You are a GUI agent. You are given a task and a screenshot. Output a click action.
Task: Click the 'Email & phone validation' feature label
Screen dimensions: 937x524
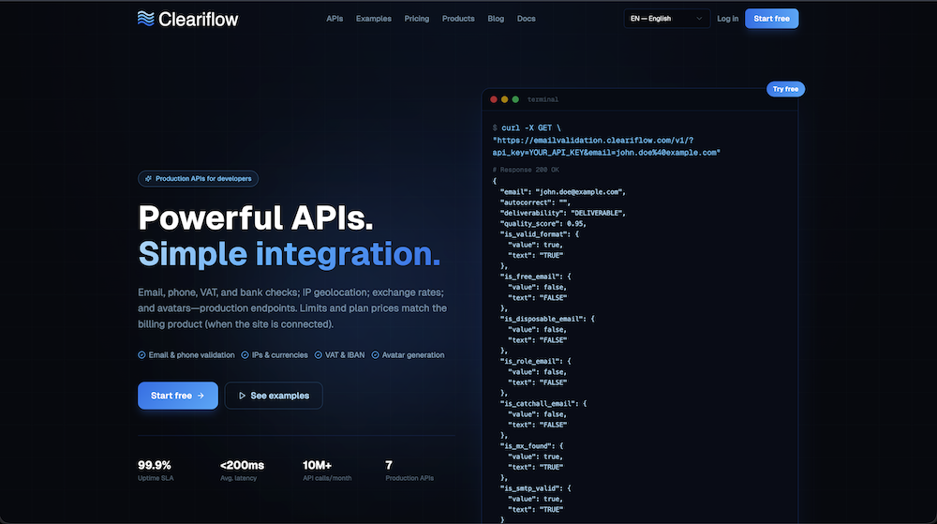pyautogui.click(x=191, y=355)
